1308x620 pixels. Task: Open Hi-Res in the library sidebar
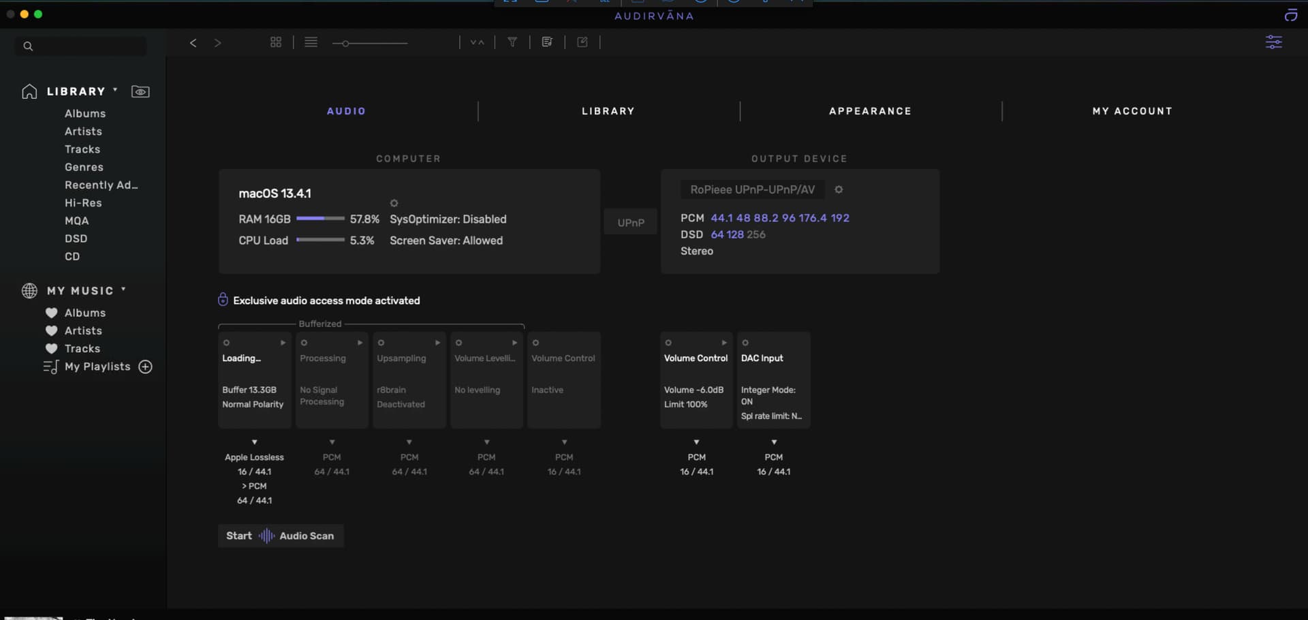(83, 203)
